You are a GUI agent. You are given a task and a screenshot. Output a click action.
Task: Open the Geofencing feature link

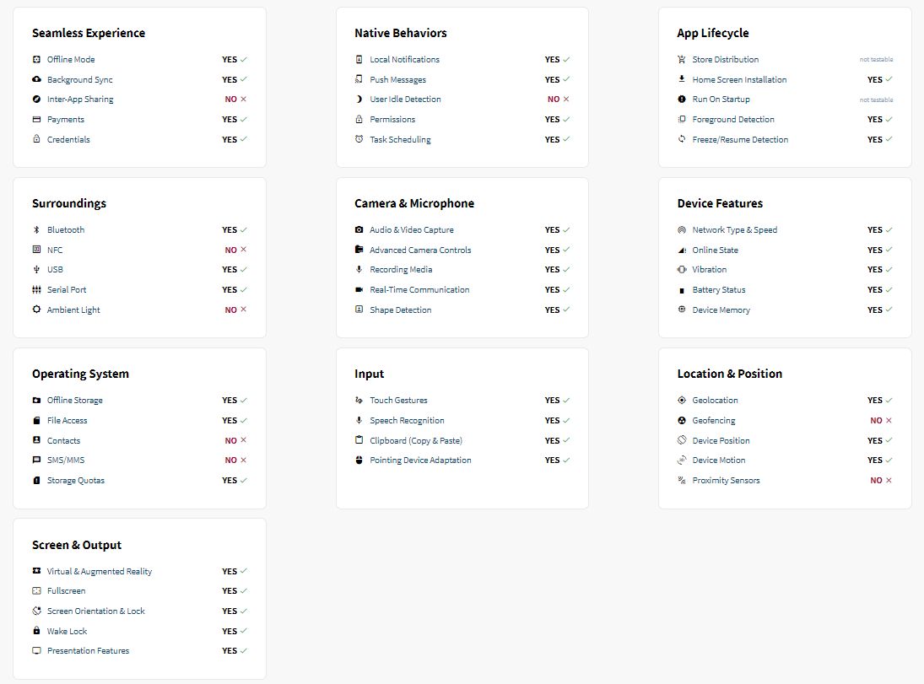click(714, 421)
